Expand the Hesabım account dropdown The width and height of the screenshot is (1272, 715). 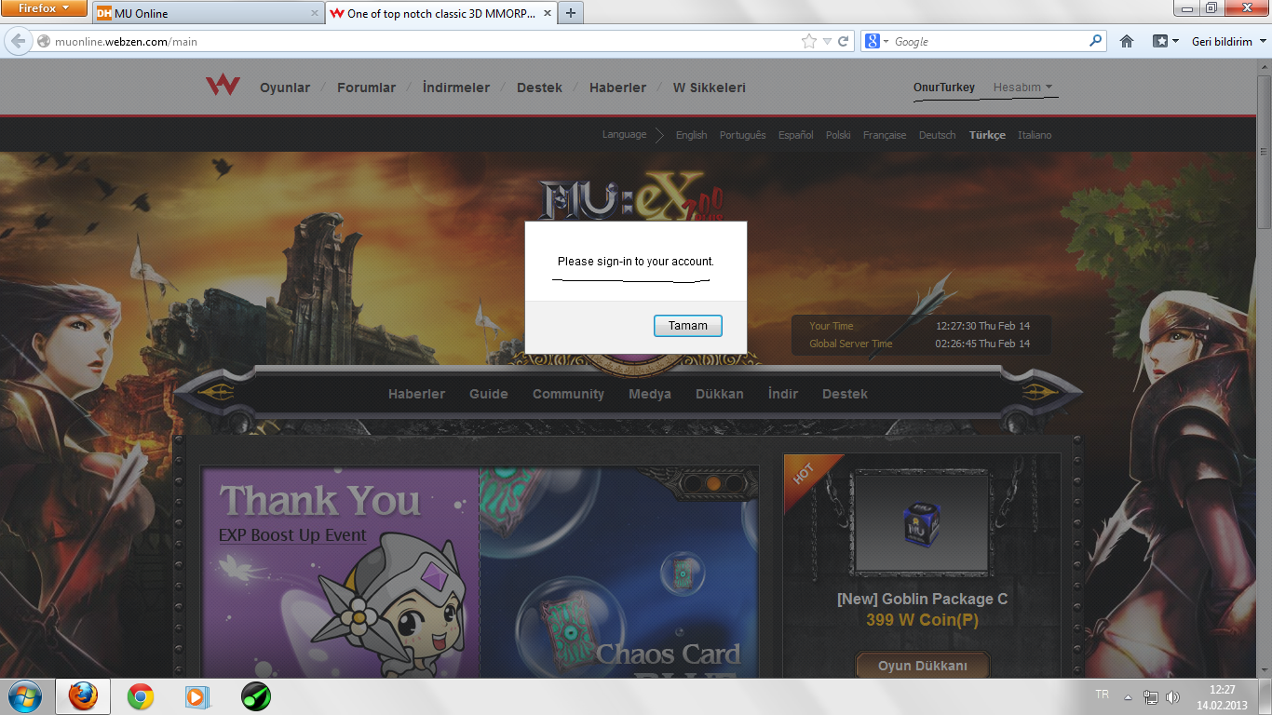[x=1022, y=88]
